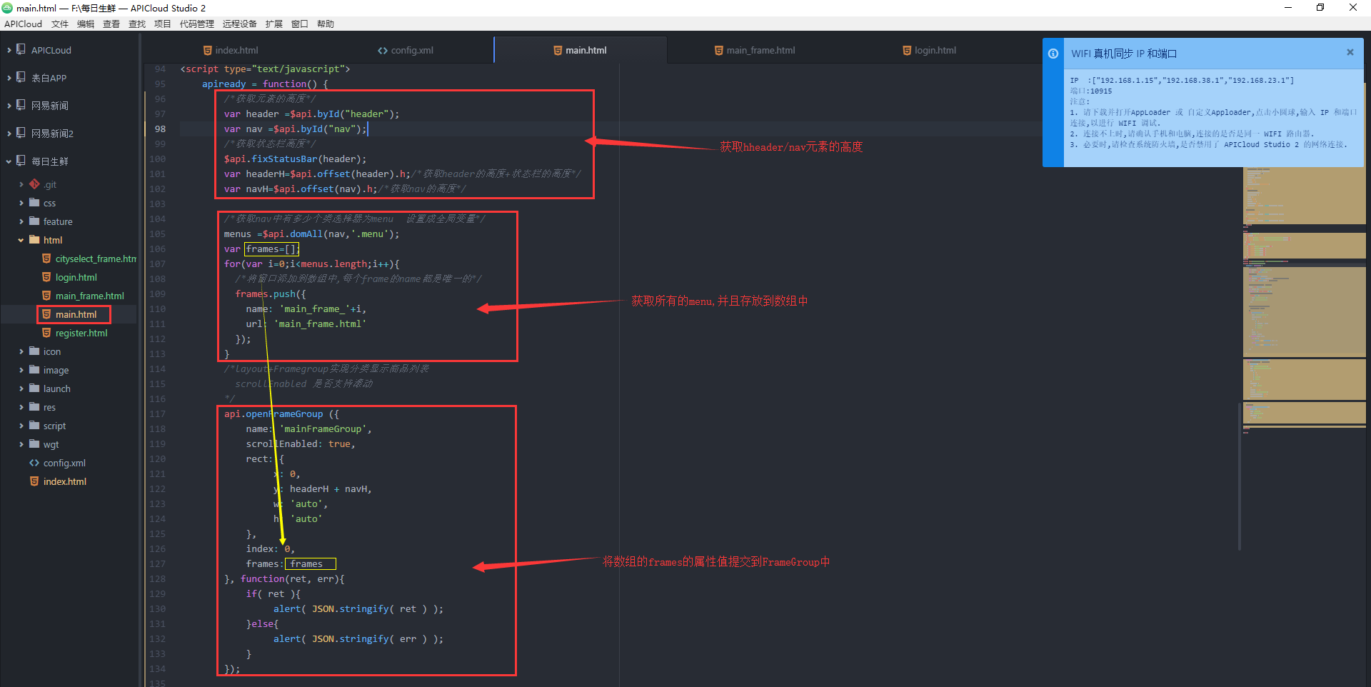Image resolution: width=1371 pixels, height=687 pixels.
Task: Collapse the html folder
Action: pos(20,240)
